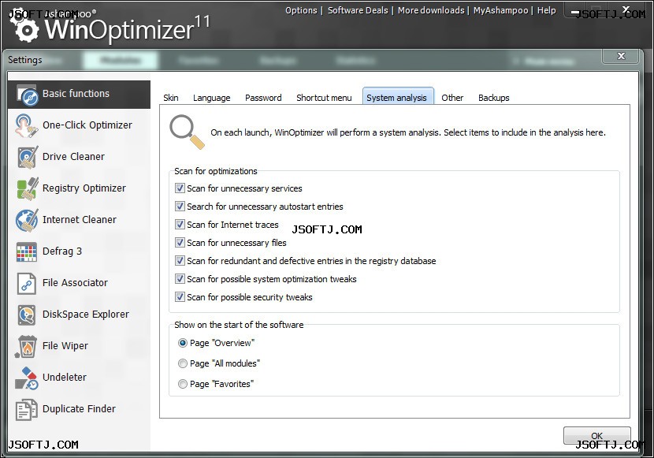Go to the Password tab
This screenshot has width=654, height=458.
pyautogui.click(x=263, y=98)
